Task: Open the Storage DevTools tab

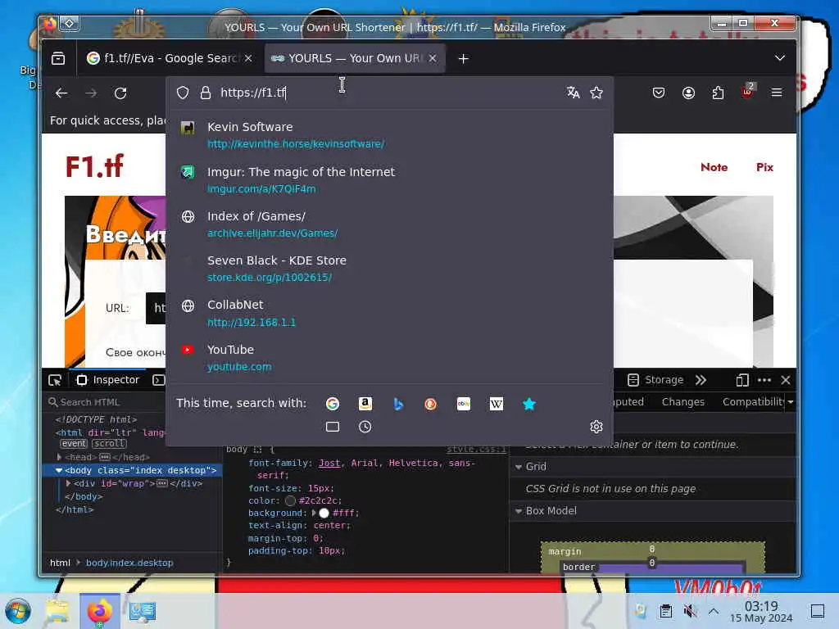Action: [655, 380]
